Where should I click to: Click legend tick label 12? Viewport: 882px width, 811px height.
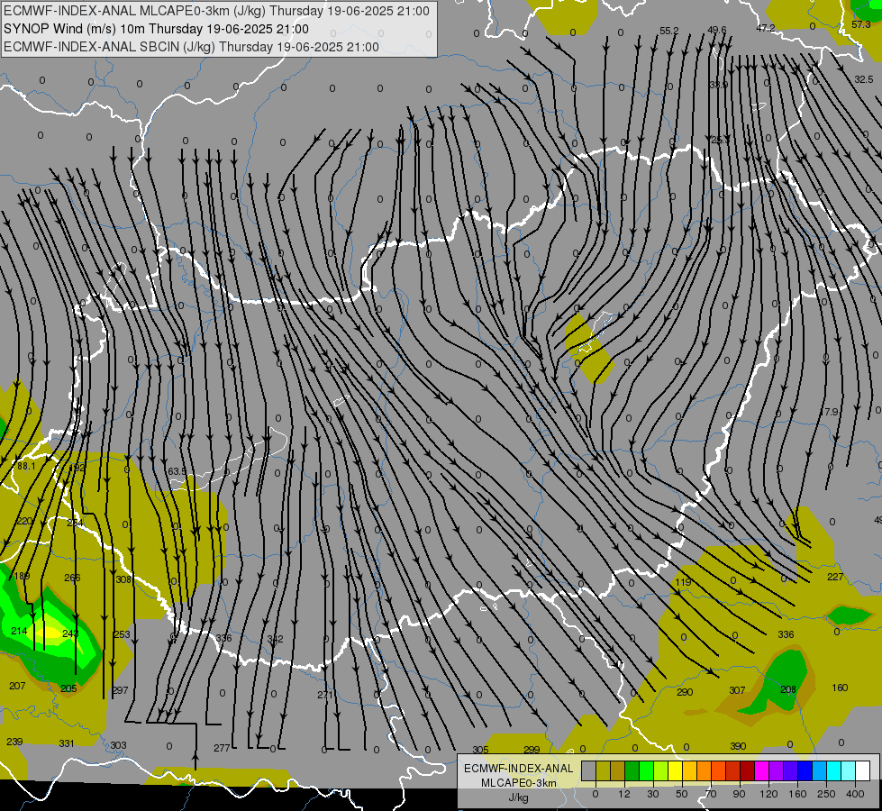(624, 794)
